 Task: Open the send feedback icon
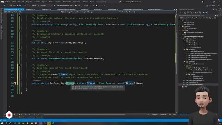219,6
